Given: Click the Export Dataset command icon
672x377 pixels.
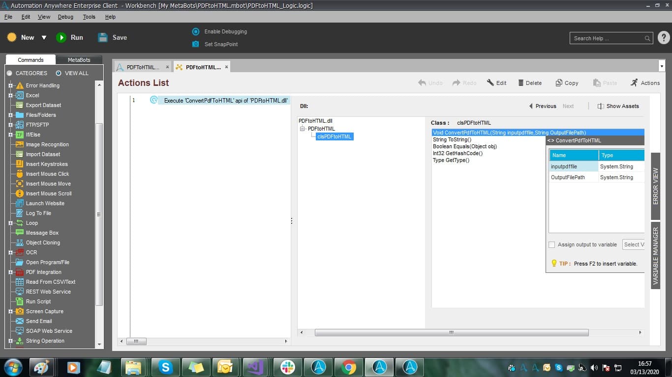Looking at the screenshot, I should click(x=20, y=105).
